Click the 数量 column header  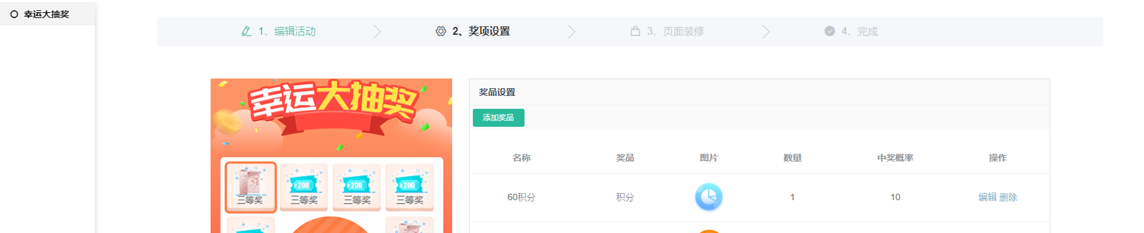pos(793,158)
